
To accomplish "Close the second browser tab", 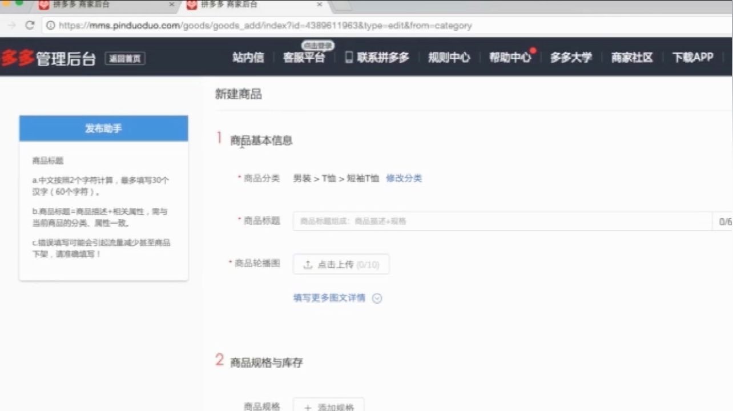I will tap(320, 5).
